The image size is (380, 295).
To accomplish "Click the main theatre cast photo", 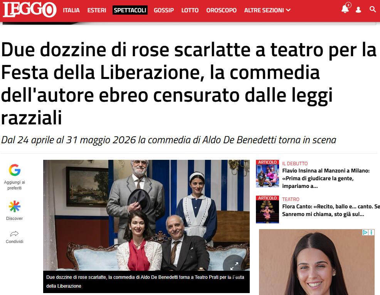I will 146,215.
